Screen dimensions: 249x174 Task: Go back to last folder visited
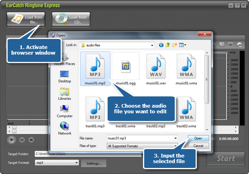(x=161, y=45)
